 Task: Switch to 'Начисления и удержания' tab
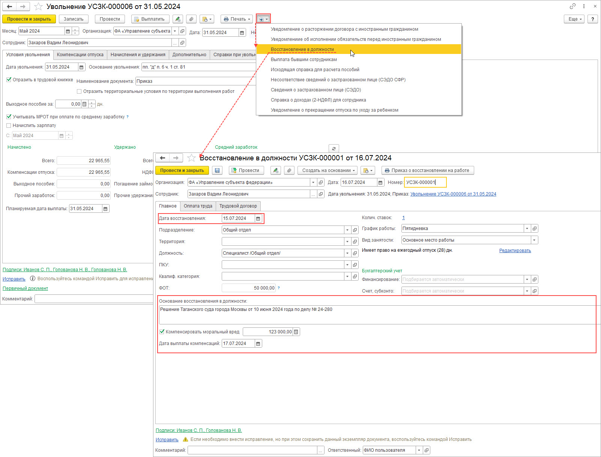coord(138,55)
